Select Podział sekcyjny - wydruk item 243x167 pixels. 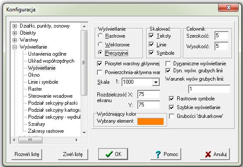pos(54,117)
